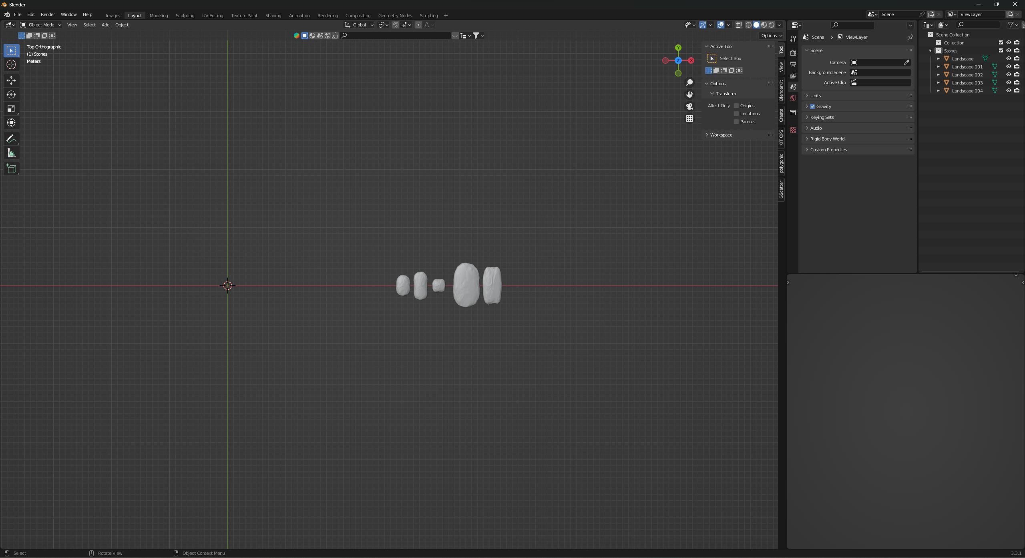Screen dimensions: 1025x558
Task: Activate the Move tool
Action: click(x=11, y=80)
